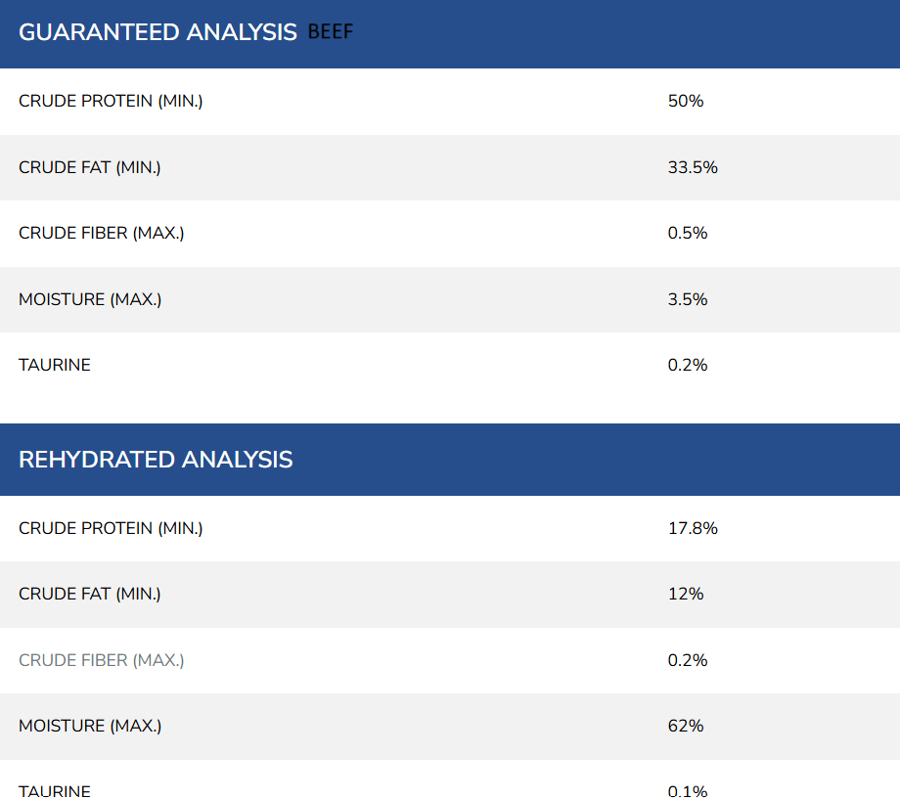This screenshot has height=799, width=900.
Task: Select Crude Protein label in Rehydrated Analysis table
Action: point(111,528)
